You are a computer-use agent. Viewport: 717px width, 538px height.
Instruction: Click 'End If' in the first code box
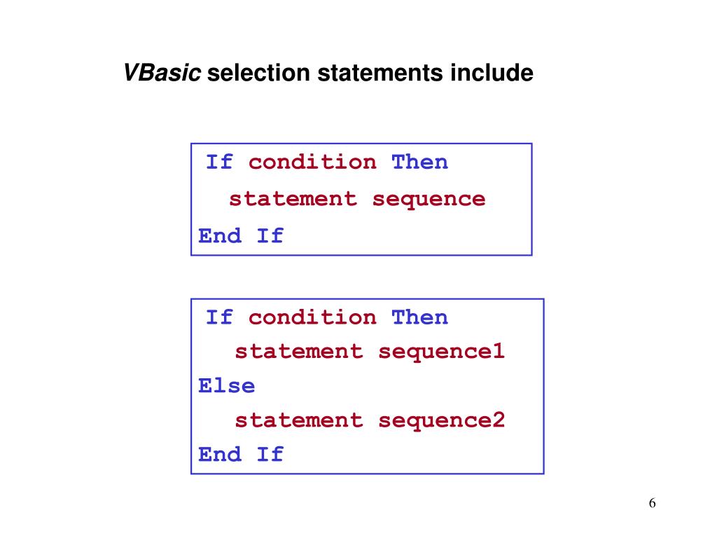[241, 236]
